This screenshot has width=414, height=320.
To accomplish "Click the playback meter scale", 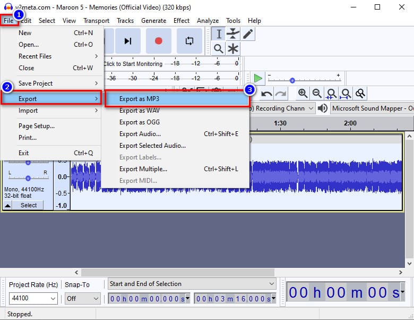I will coord(171,78).
